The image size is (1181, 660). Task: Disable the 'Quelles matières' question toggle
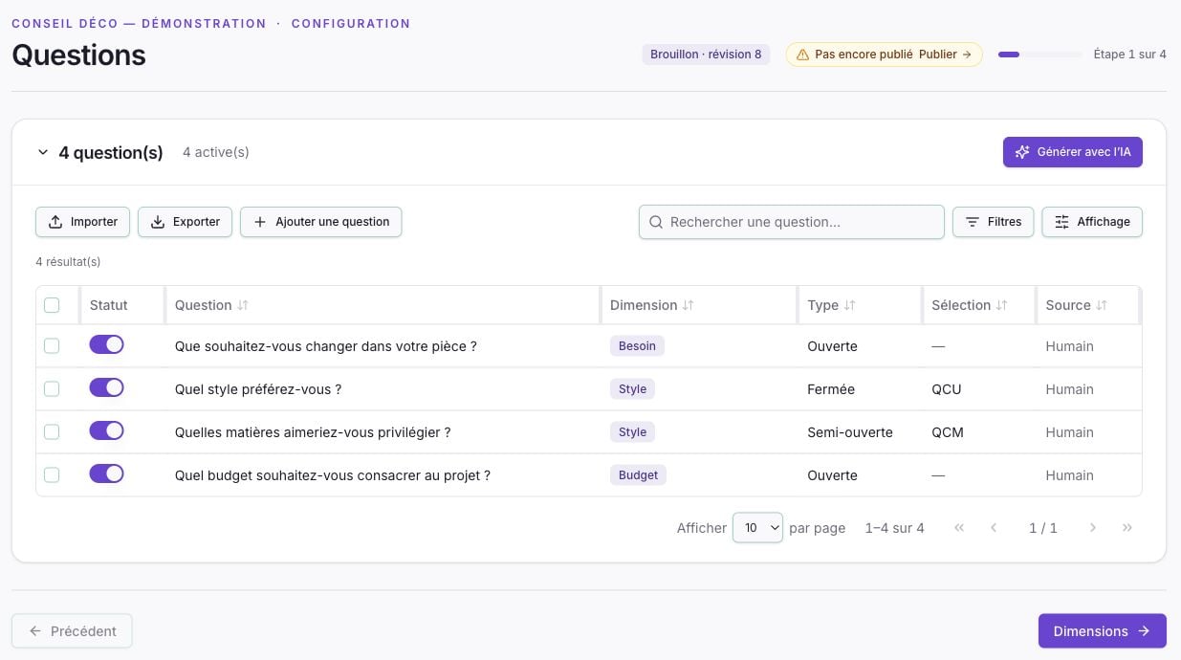click(x=106, y=430)
